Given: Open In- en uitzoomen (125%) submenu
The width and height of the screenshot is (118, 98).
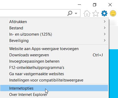Looking at the screenshot, I should tap(54, 34).
